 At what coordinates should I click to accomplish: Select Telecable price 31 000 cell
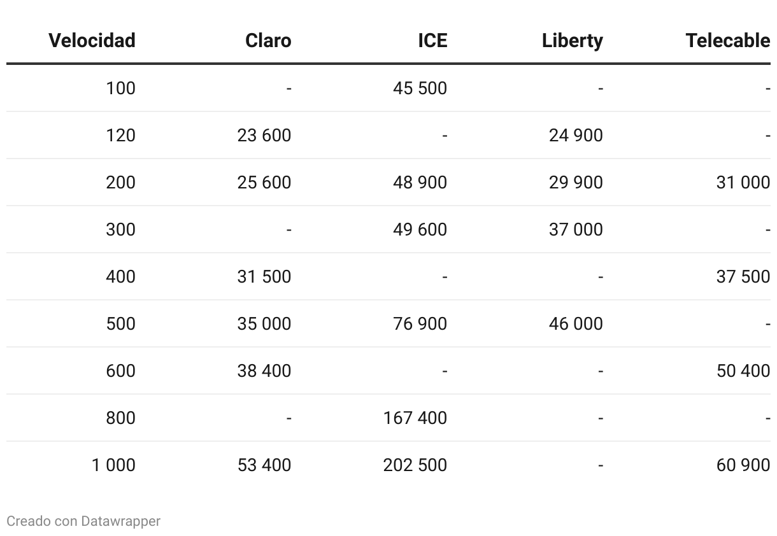pyautogui.click(x=743, y=183)
